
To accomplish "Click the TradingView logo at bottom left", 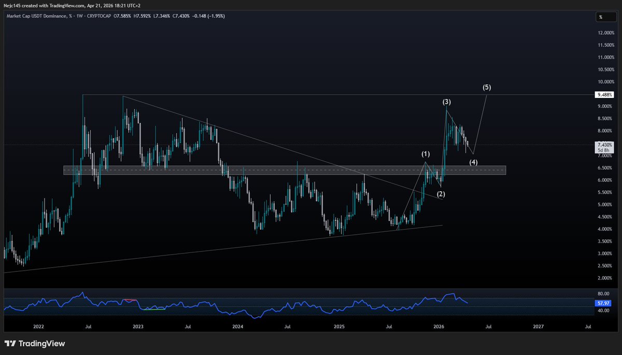I will tap(34, 344).
